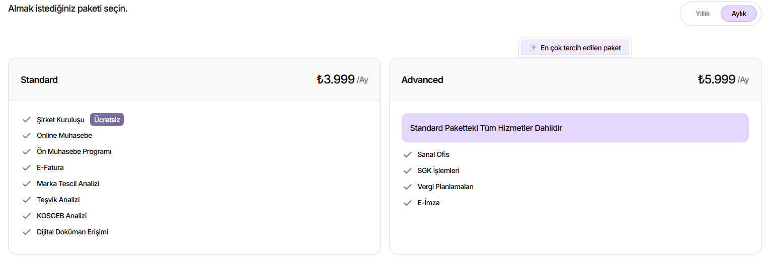This screenshot has height=261, width=770.
Task: Click the checkmark beside Sanal Ofis
Action: pos(408,155)
